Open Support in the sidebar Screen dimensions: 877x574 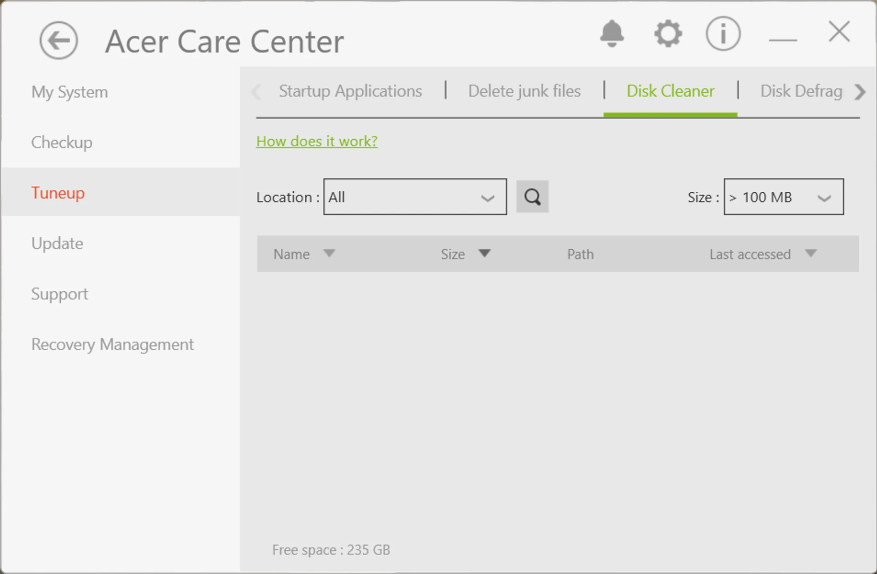point(59,294)
